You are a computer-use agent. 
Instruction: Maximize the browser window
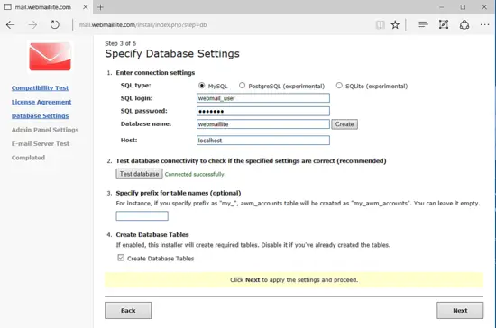tap(463, 7)
